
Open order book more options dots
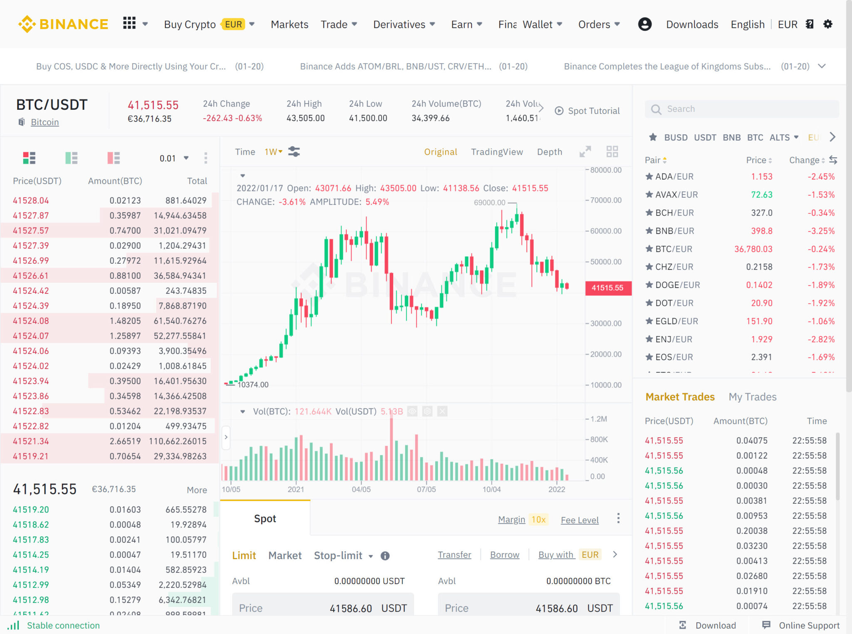(206, 158)
